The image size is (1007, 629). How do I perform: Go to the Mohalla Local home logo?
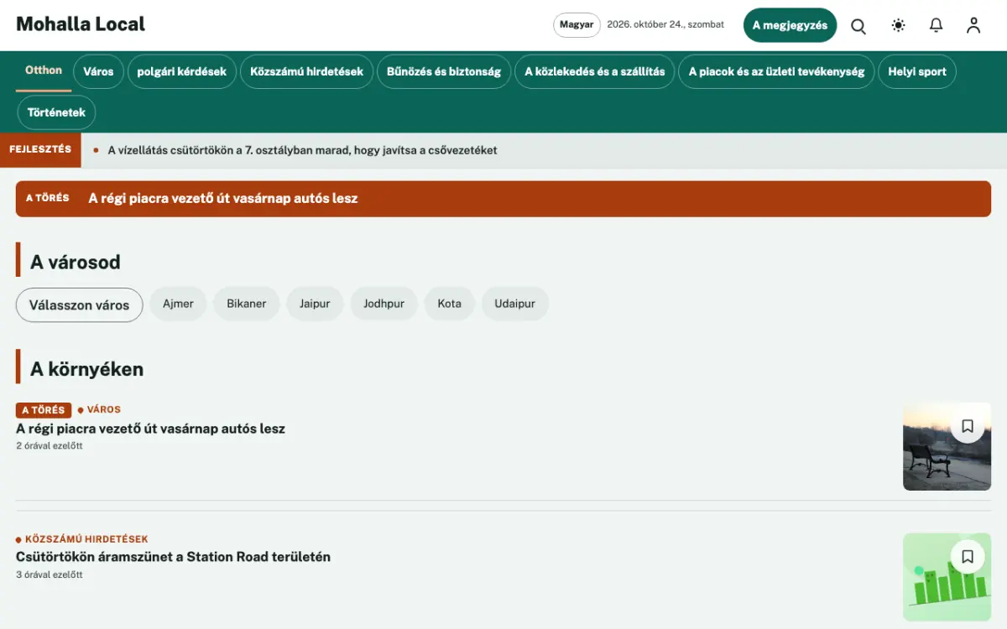81,24
